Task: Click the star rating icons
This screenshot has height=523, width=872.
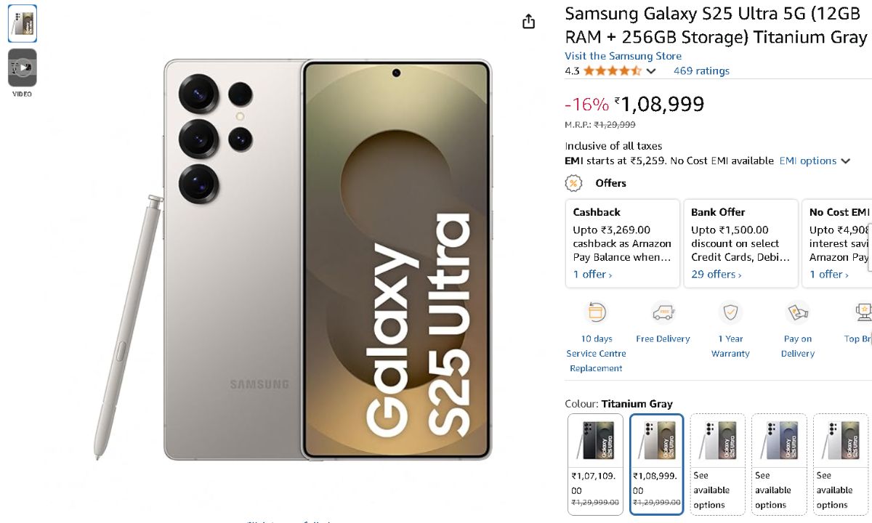Action: (x=612, y=71)
